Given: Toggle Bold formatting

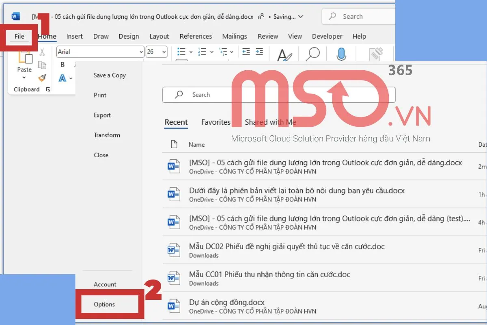Looking at the screenshot, I should 62,65.
